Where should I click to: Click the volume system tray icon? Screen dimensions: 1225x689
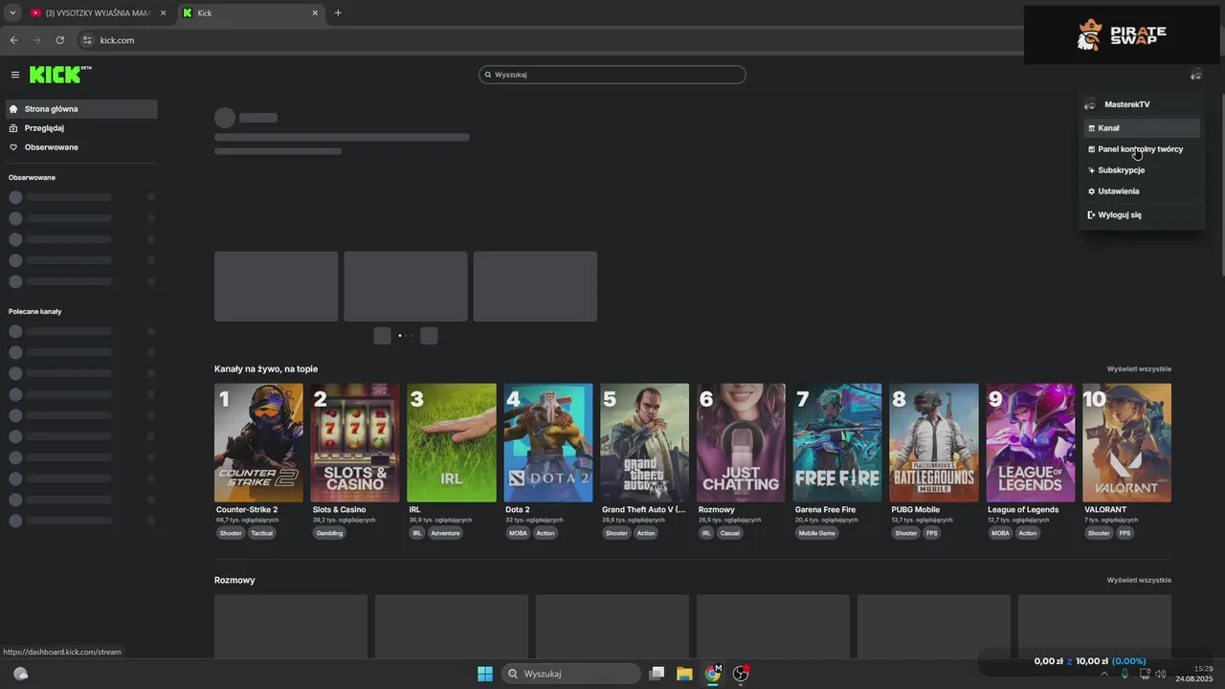click(x=1161, y=674)
